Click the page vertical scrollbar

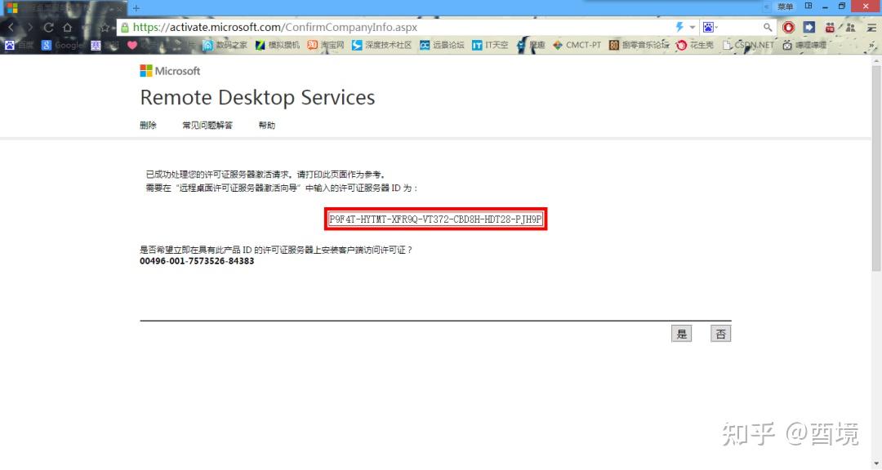click(876, 169)
